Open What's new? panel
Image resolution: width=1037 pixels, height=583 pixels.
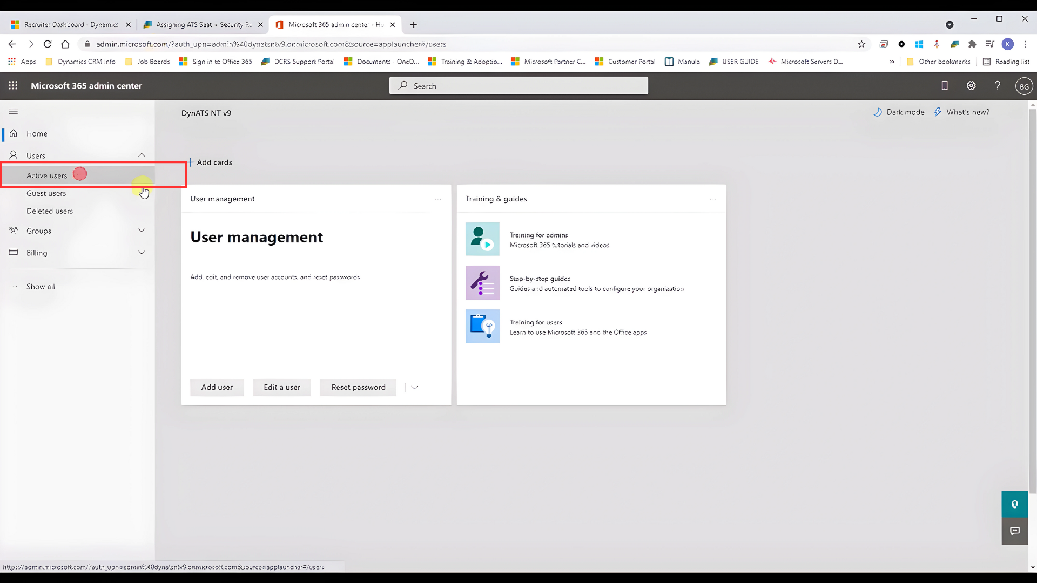pos(962,112)
